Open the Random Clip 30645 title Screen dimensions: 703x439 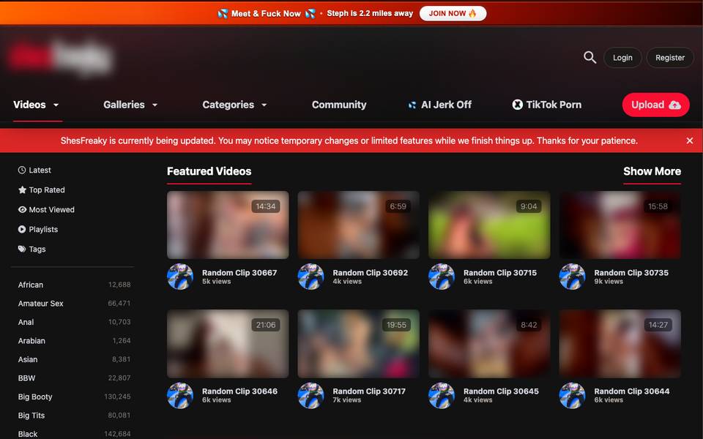[501, 391]
